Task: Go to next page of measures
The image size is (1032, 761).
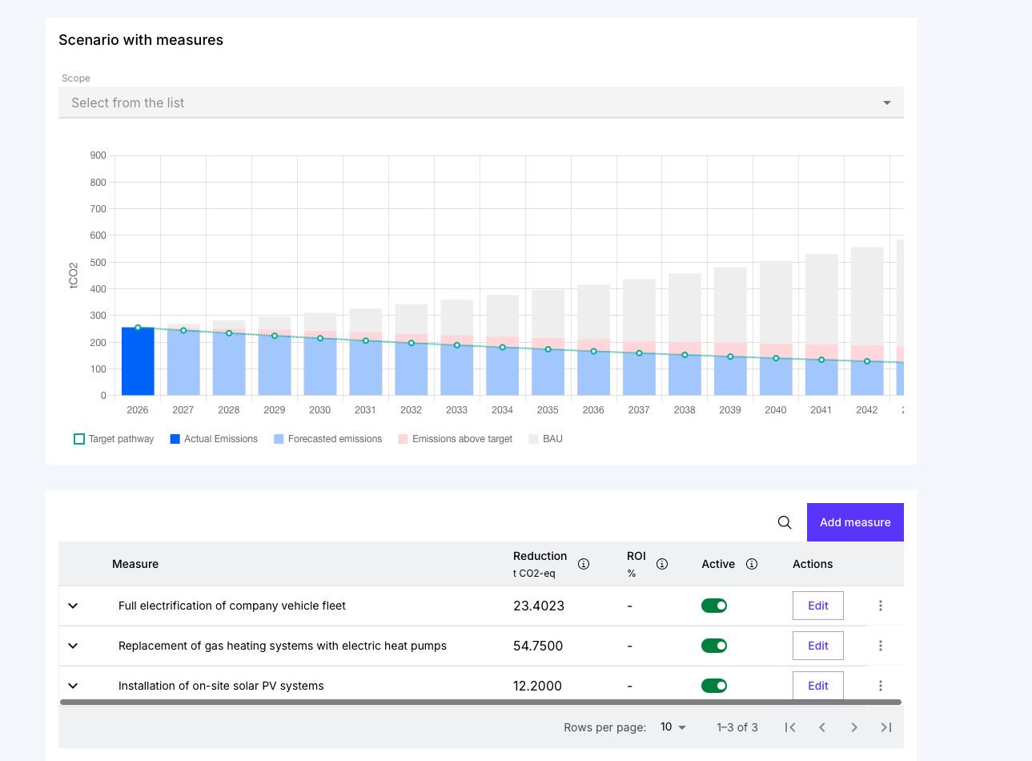Action: [x=854, y=727]
